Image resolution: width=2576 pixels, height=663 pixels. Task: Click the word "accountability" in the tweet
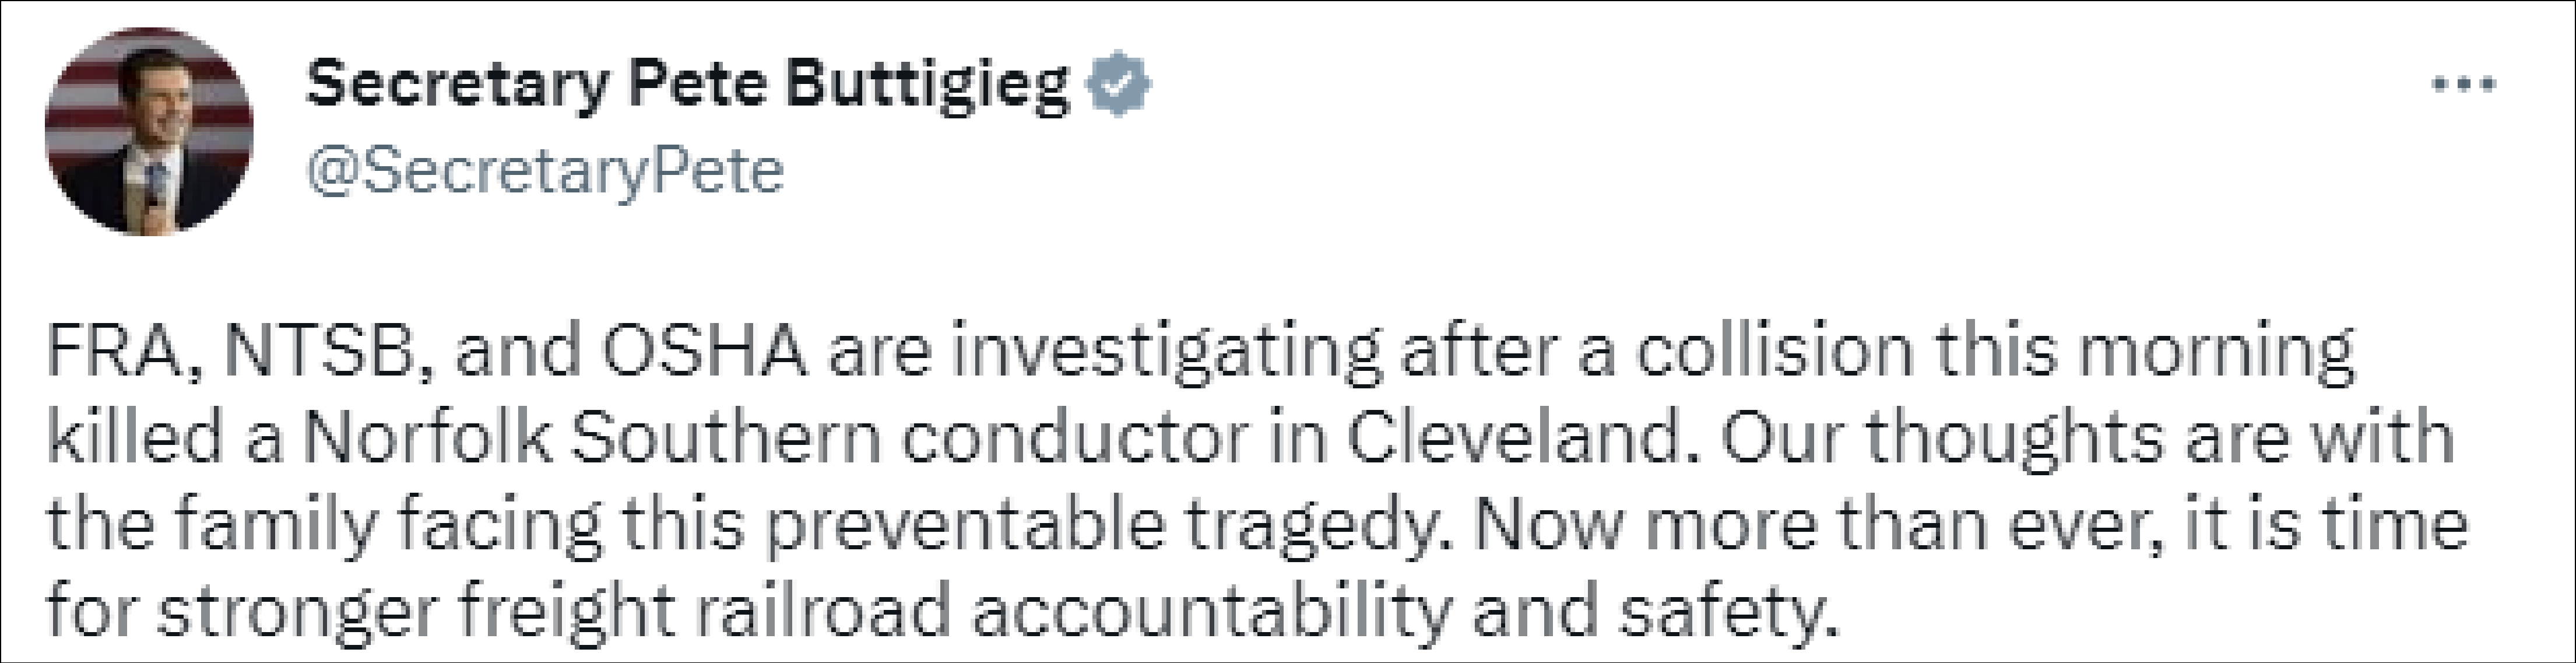[x=1211, y=610]
